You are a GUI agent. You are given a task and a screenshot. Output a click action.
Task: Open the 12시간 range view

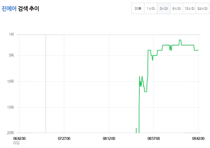[189, 8]
